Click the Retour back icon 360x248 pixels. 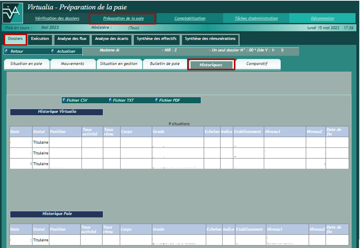7,51
